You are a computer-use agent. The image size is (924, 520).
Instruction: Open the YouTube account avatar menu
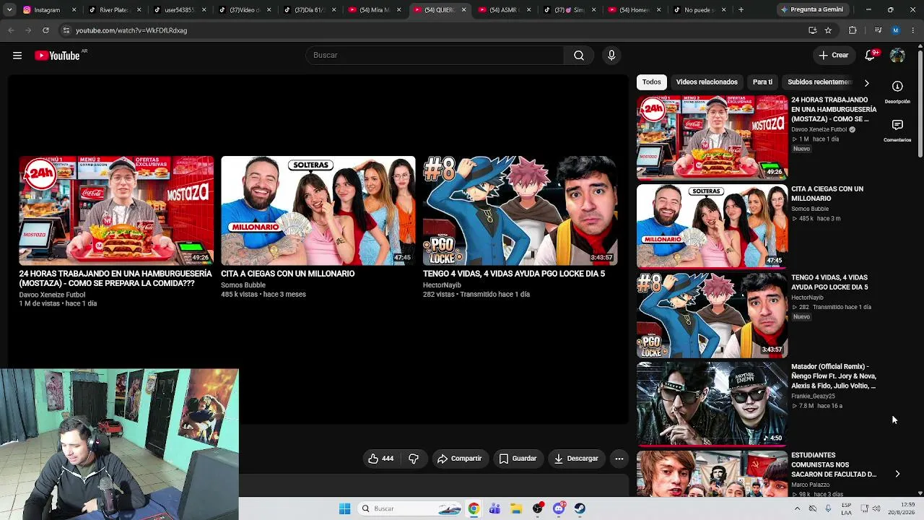coord(897,56)
